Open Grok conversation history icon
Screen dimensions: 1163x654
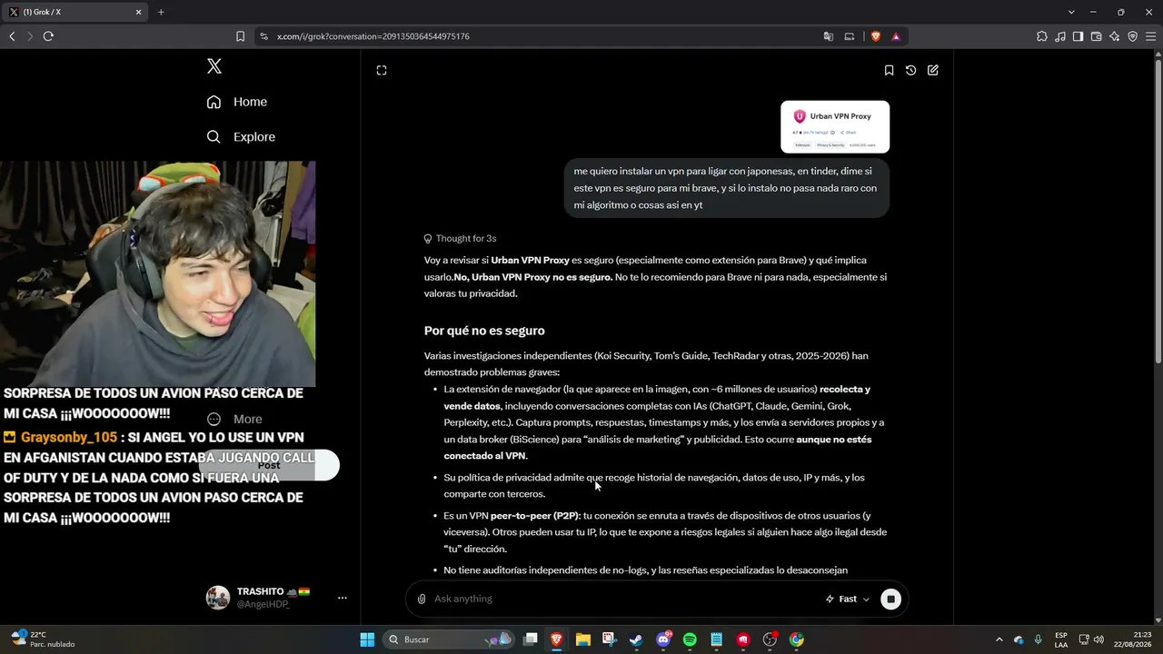point(910,70)
